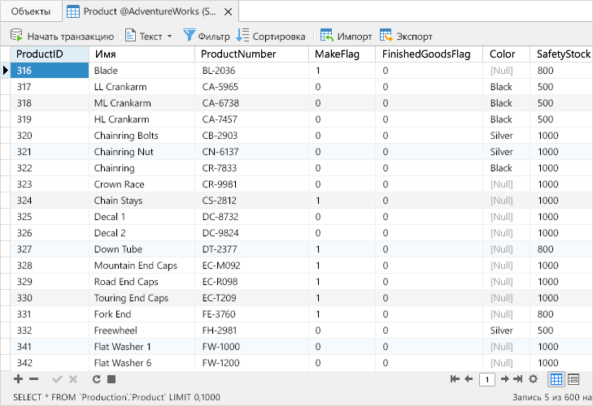Select the Color [Null] cell for Blade
The width and height of the screenshot is (593, 406).
click(507, 71)
